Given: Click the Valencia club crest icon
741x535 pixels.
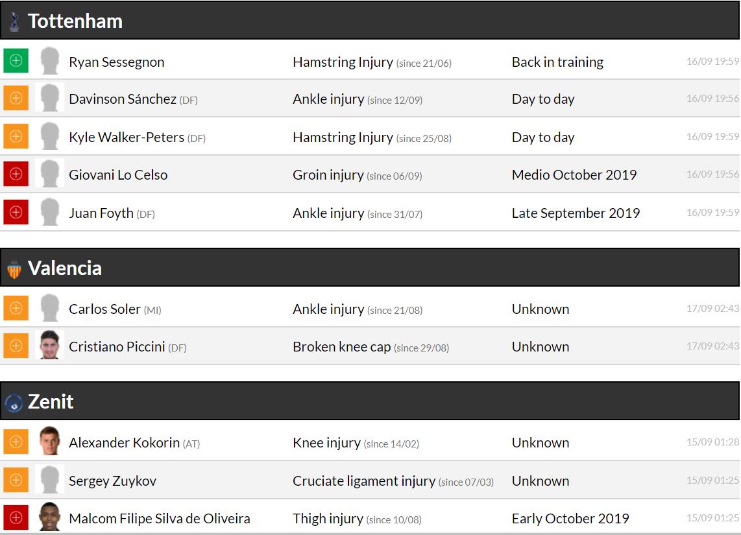Looking at the screenshot, I should (14, 269).
